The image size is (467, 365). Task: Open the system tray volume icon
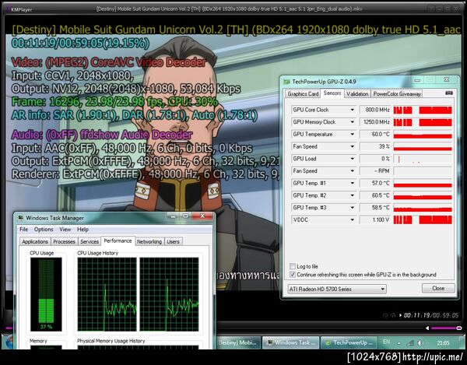pos(420,343)
